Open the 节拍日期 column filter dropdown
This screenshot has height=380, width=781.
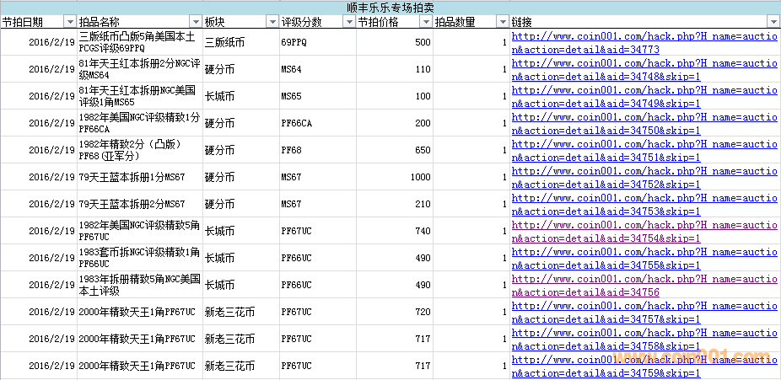70,21
